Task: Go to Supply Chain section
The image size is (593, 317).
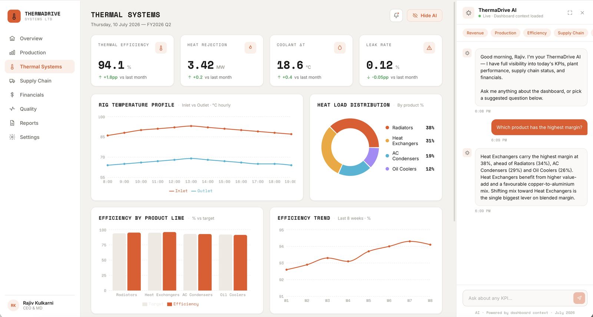Action: tap(40, 81)
